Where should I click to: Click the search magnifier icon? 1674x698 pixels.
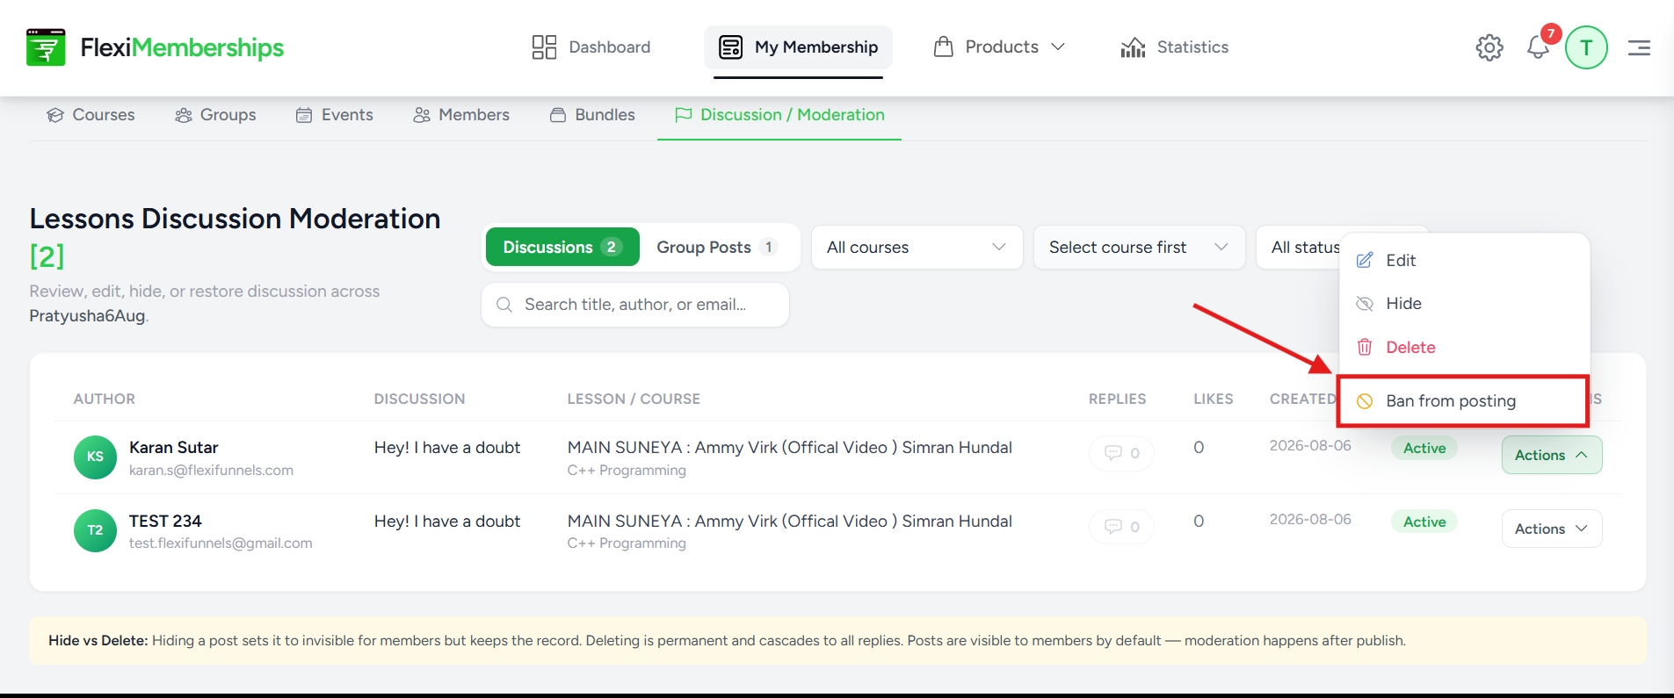tap(504, 305)
